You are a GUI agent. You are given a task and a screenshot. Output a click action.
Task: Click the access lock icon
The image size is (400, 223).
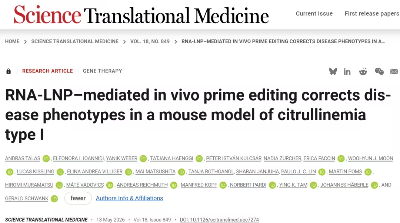click(9, 71)
